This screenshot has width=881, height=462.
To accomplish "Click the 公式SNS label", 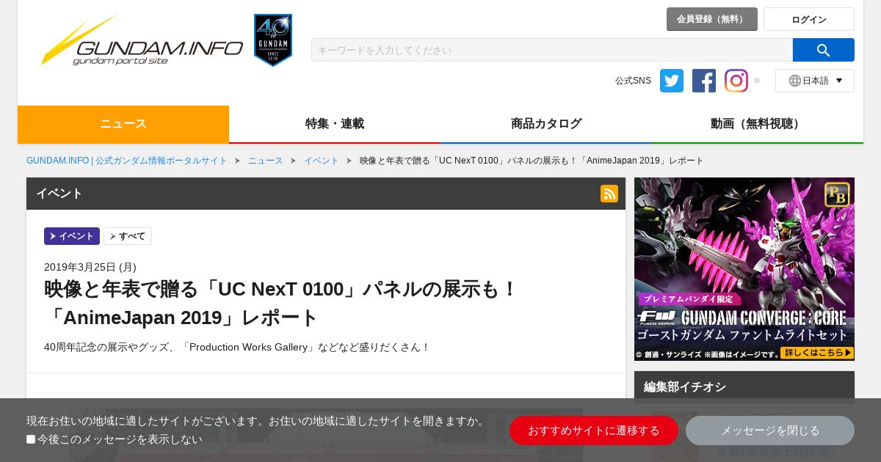I will [x=633, y=81].
